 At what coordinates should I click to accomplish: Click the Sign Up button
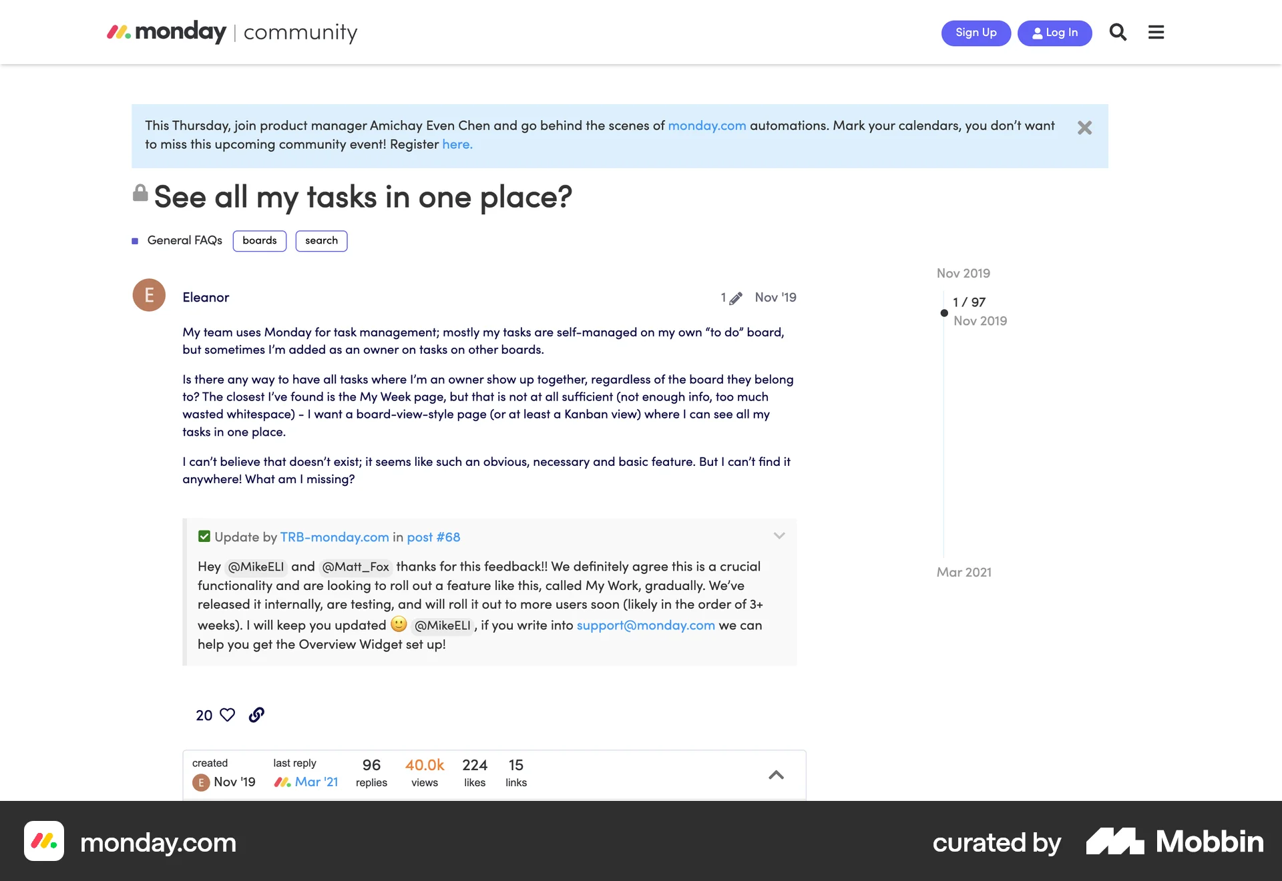(976, 33)
